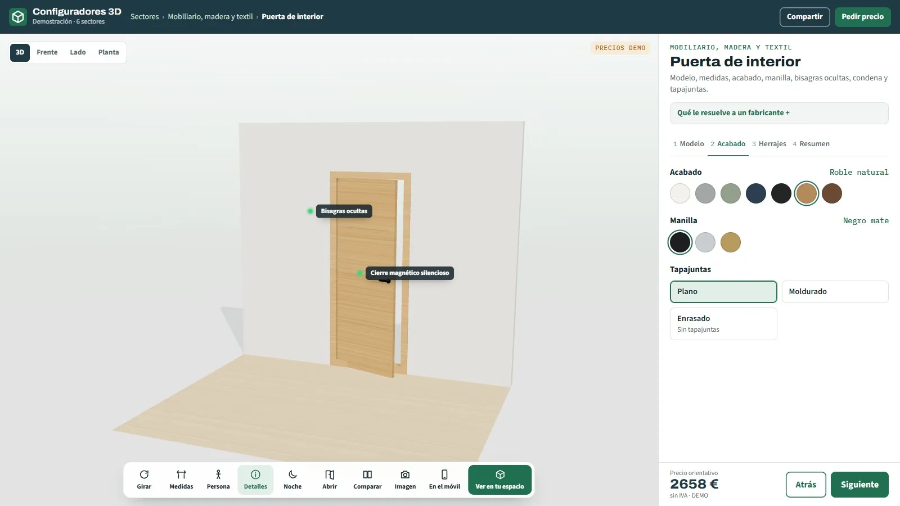Screen dimensions: 900x506
Task: Switch to Noche lighting mode
Action: 292,480
